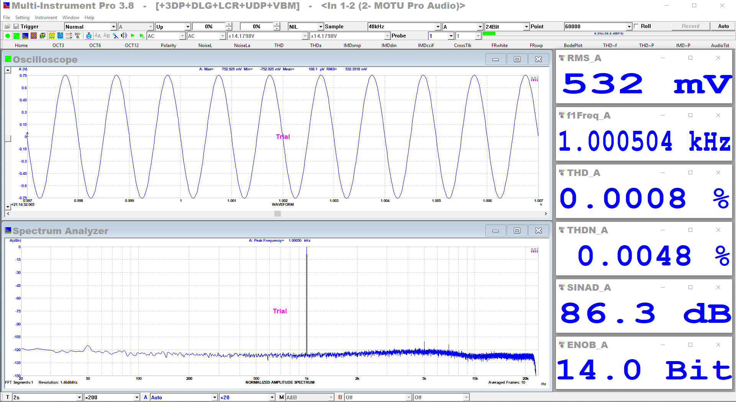Increase first trigger level percent spinner

pos(229,24)
